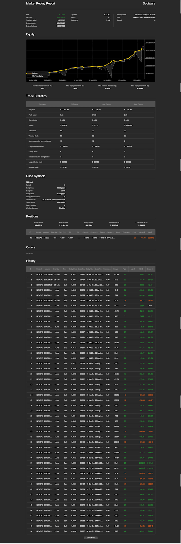The height and width of the screenshot is (544, 181).
Task: Sort History by Gross $ column header
Action: [150, 269]
